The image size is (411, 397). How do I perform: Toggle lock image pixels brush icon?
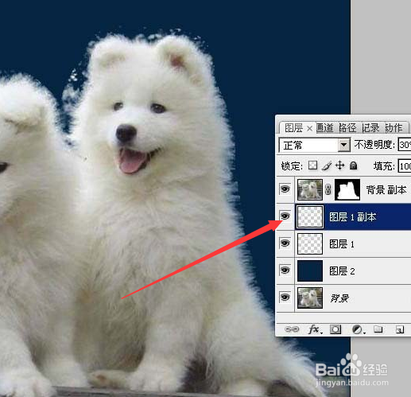[327, 165]
